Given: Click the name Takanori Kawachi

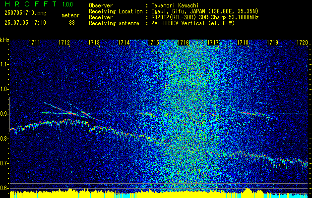Looking at the screenshot, I should click(174, 5).
